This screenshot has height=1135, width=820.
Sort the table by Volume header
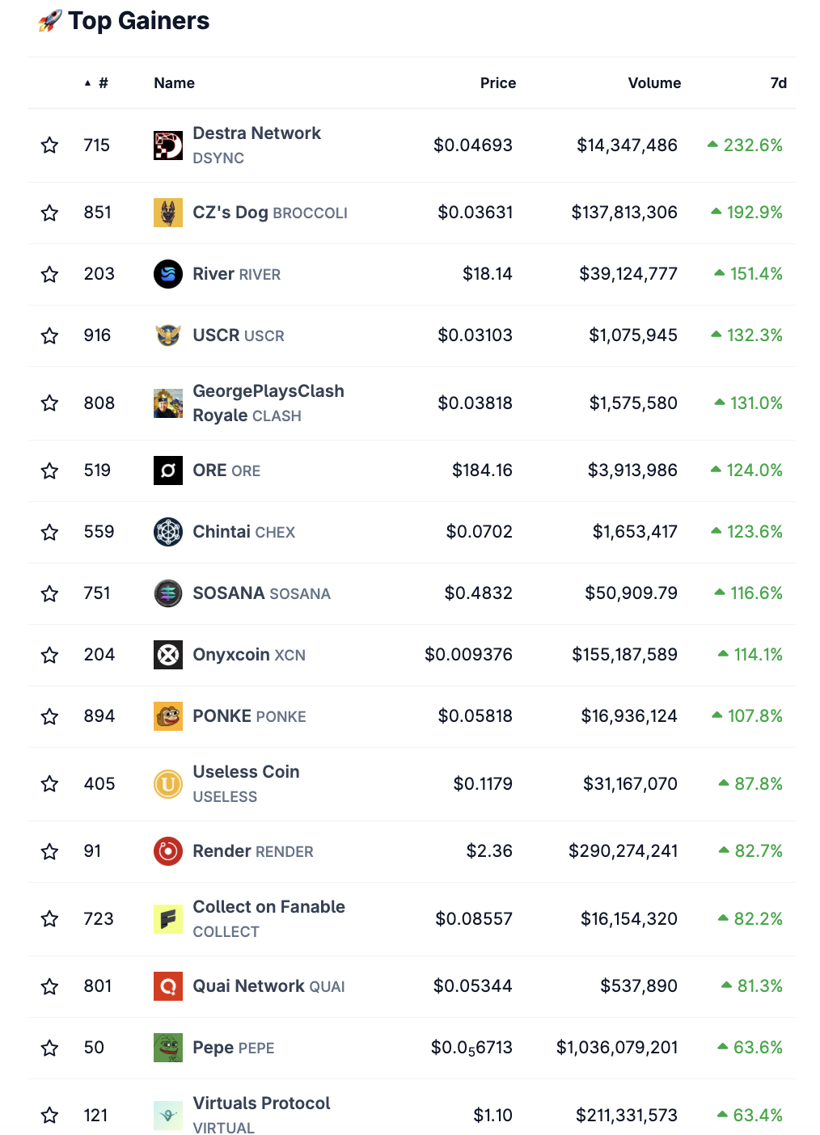pos(654,82)
